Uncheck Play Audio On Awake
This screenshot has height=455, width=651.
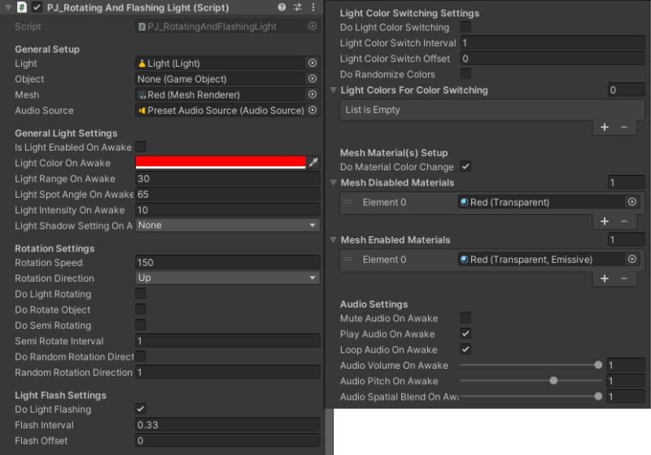point(465,334)
